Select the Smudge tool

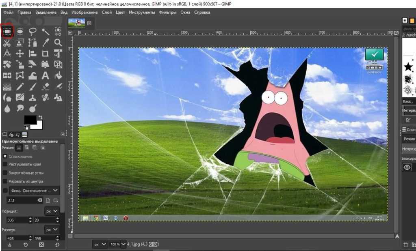(x=20, y=108)
